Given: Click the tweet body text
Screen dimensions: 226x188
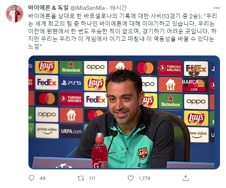Looking at the screenshot, I should [x=122, y=31].
